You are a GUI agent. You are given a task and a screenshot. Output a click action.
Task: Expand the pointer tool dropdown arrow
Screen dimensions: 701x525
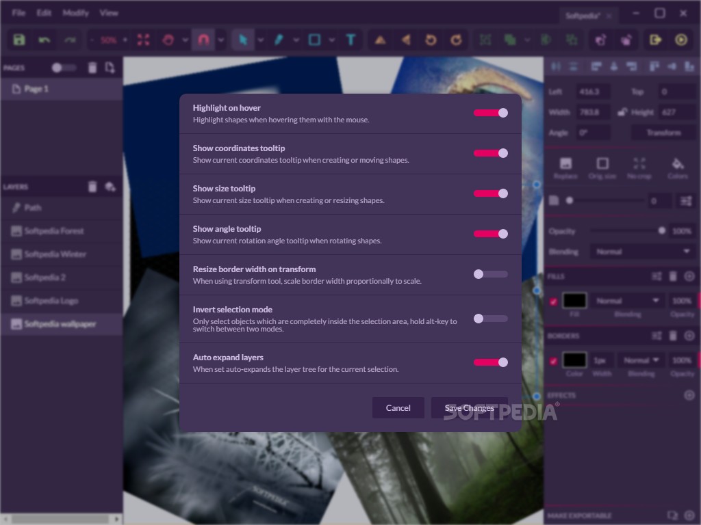[261, 40]
